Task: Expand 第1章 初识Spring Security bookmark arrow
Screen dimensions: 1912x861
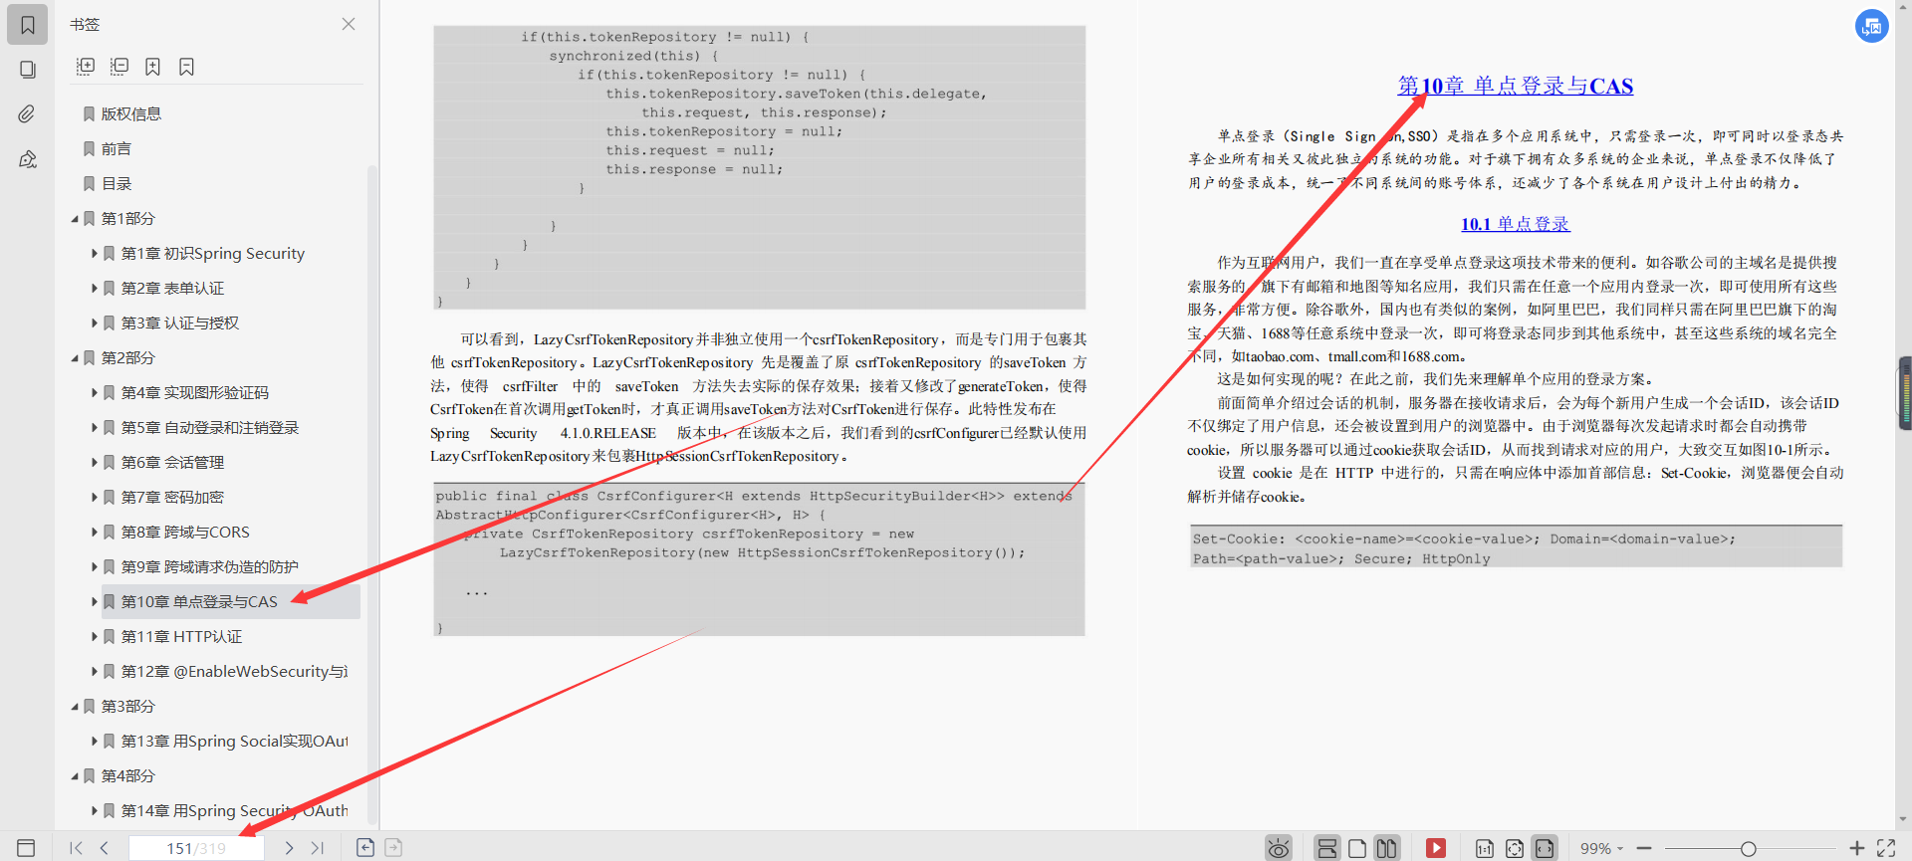Action: (95, 254)
